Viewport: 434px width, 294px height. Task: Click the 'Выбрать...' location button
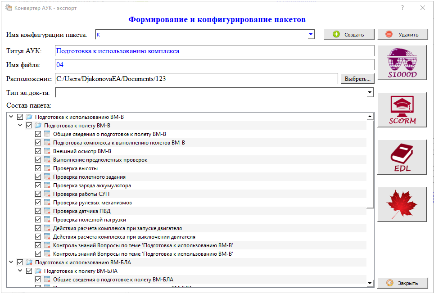coord(357,79)
